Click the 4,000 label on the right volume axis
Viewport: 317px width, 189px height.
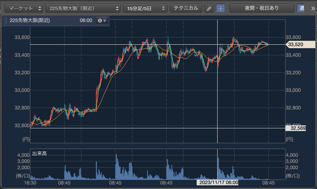point(292,155)
